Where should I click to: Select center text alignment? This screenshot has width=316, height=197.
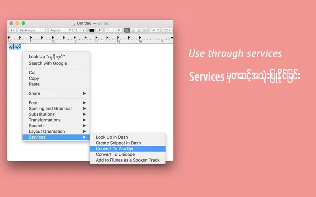click(133, 30)
